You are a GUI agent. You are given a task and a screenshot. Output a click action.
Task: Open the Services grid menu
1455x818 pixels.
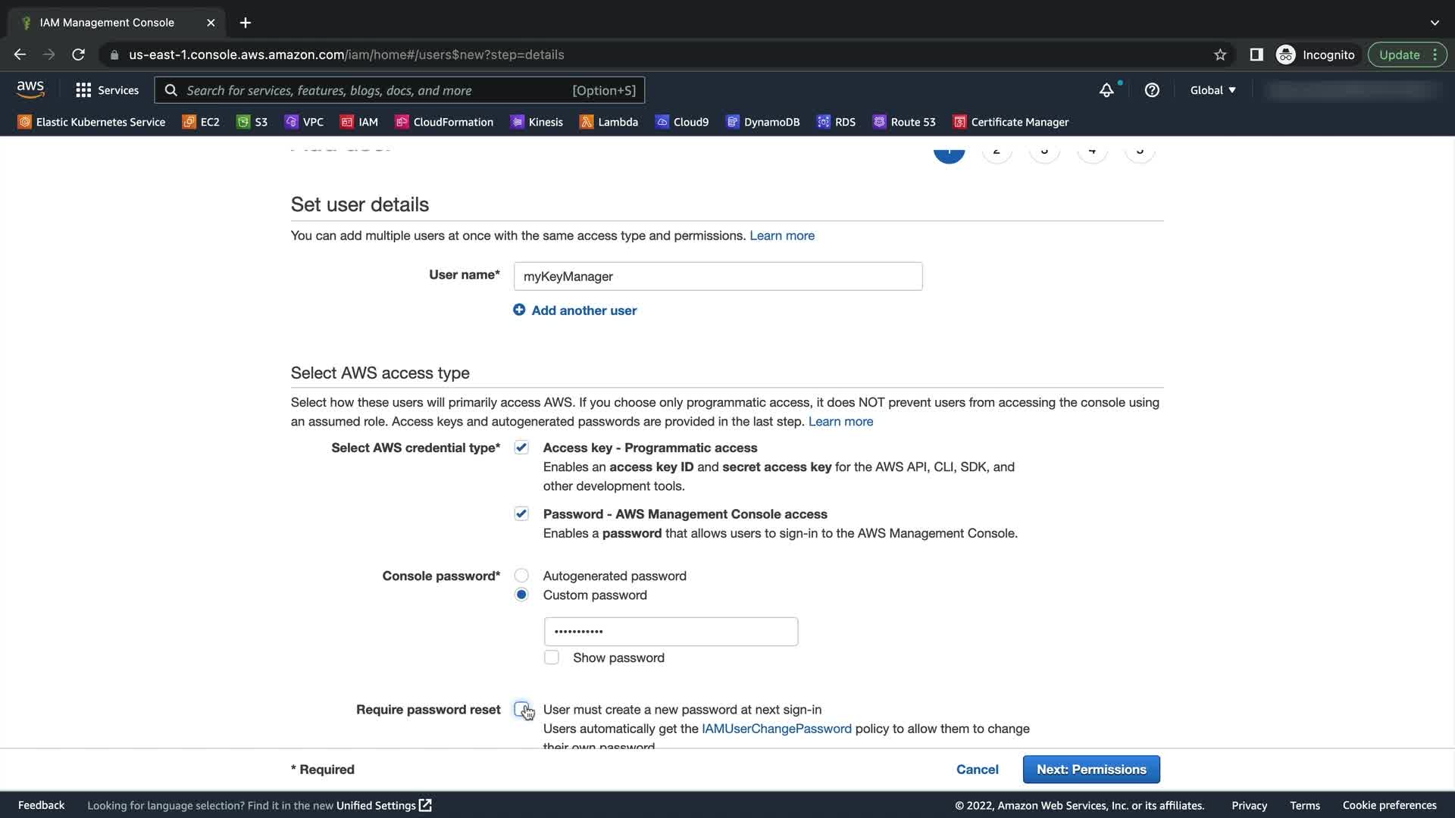[107, 90]
